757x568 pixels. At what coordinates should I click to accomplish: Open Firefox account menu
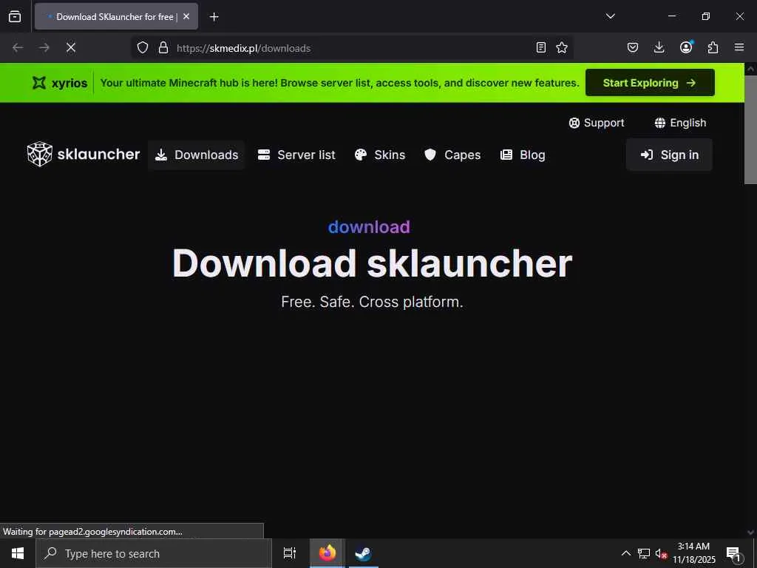click(x=686, y=47)
